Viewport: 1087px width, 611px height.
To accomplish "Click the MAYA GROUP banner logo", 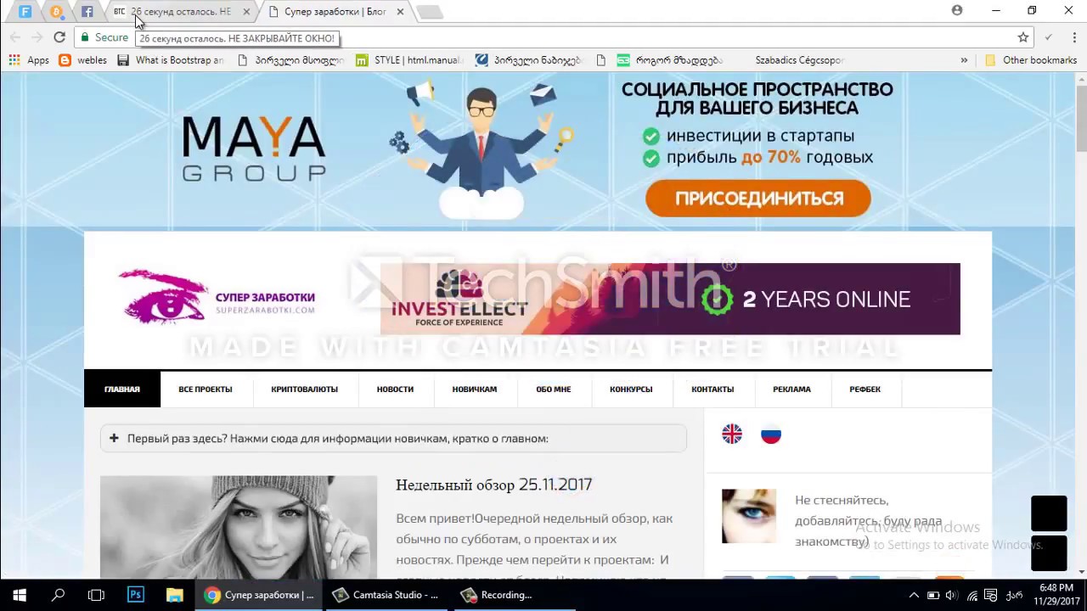I will (254, 149).
